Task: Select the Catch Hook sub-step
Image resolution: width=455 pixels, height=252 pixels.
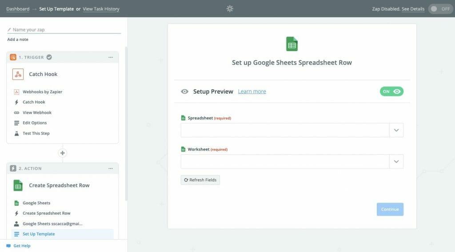Action: point(34,102)
